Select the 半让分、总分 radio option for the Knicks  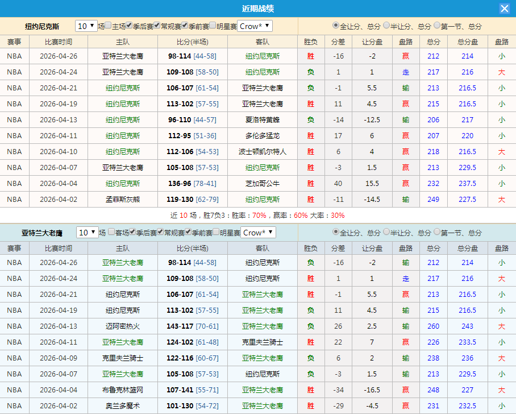point(385,26)
